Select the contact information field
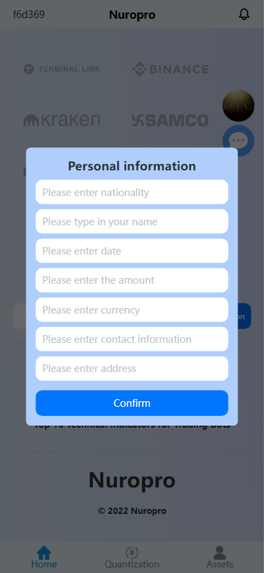 pos(132,339)
